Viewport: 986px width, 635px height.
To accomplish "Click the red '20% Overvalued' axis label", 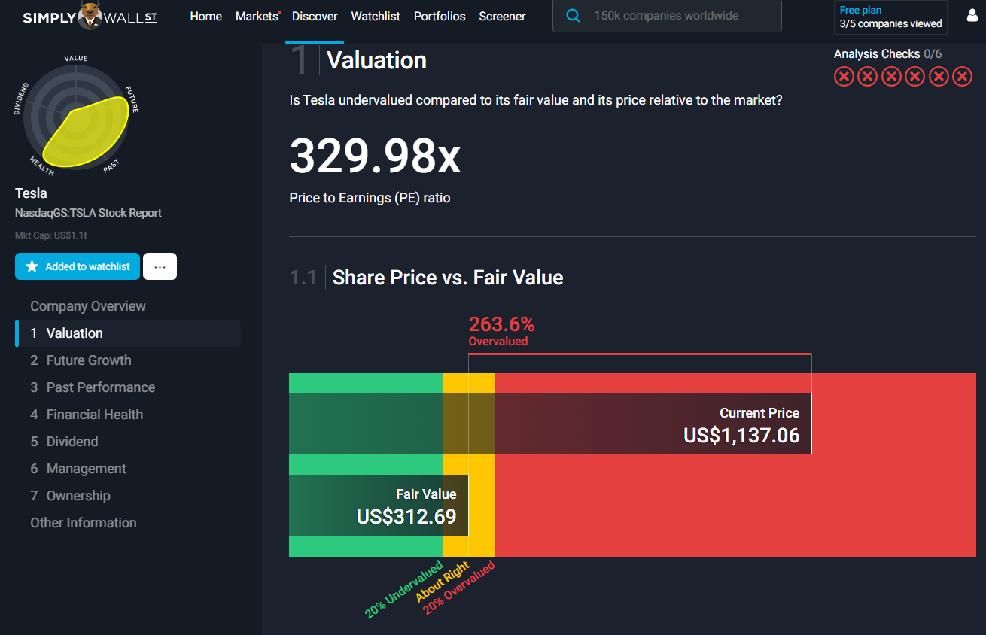I will click(459, 588).
